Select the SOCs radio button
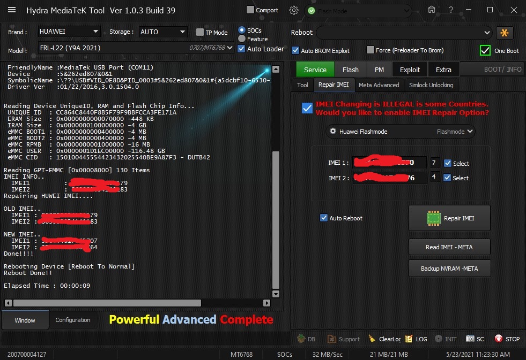 (x=241, y=30)
